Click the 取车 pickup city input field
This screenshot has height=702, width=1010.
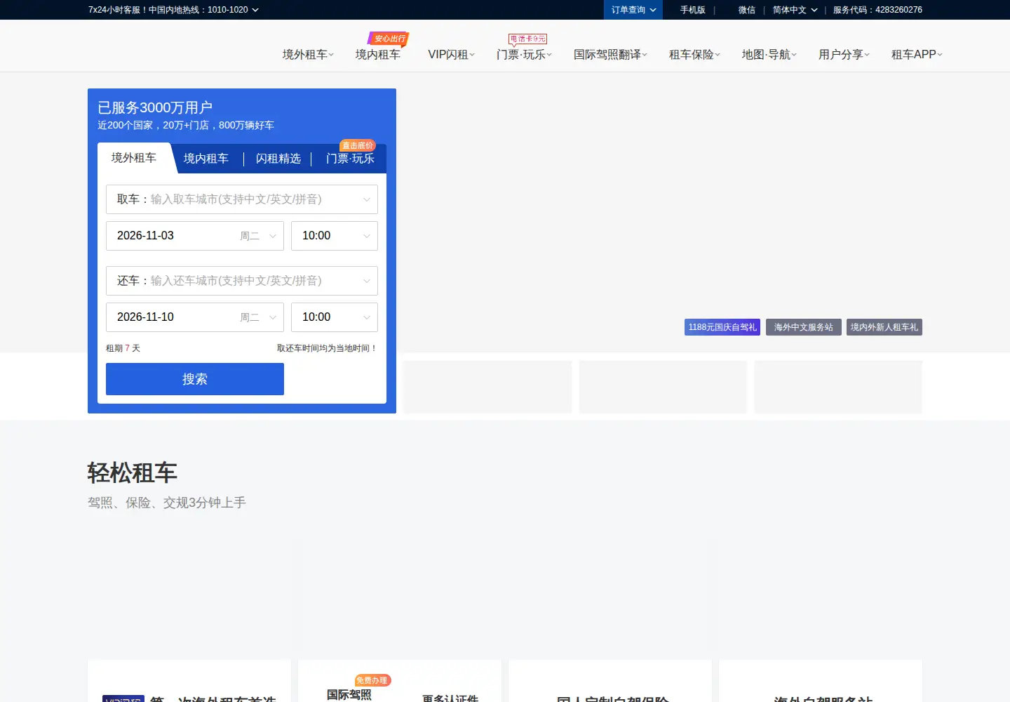[x=242, y=199]
